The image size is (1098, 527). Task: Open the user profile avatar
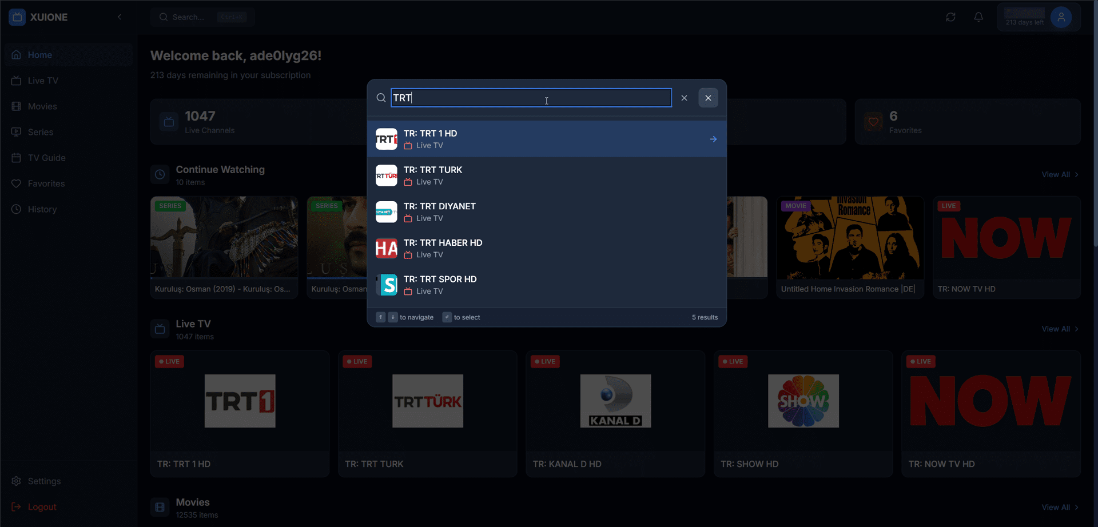pyautogui.click(x=1061, y=17)
